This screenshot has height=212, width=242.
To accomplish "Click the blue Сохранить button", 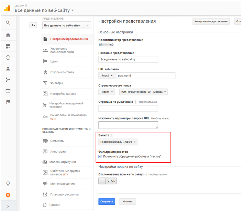I will [x=107, y=201].
